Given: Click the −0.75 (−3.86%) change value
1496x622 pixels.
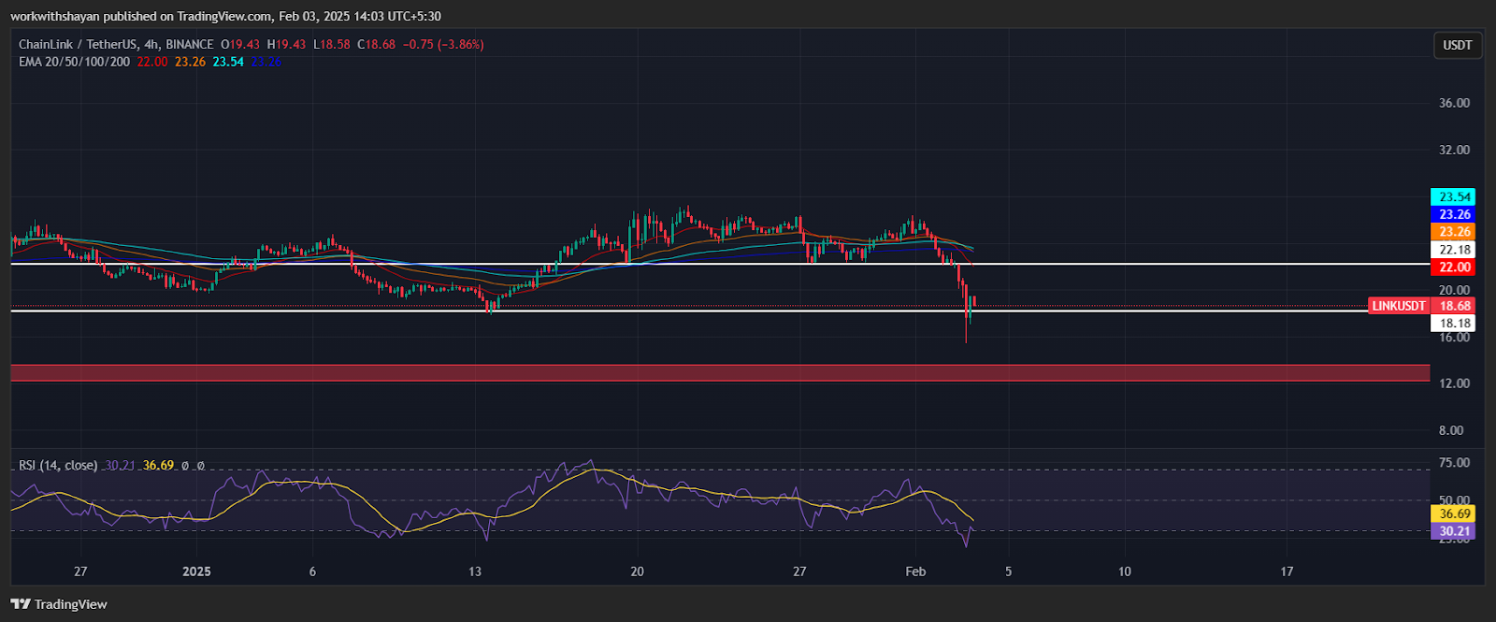Looking at the screenshot, I should [443, 44].
